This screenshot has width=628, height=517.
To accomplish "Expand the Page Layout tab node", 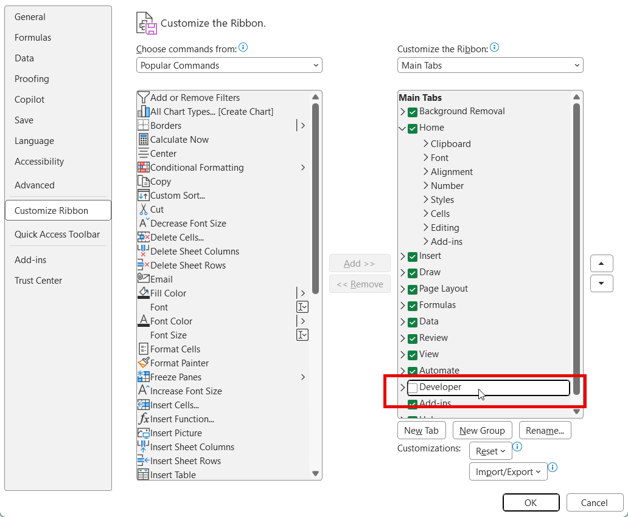I will (402, 289).
